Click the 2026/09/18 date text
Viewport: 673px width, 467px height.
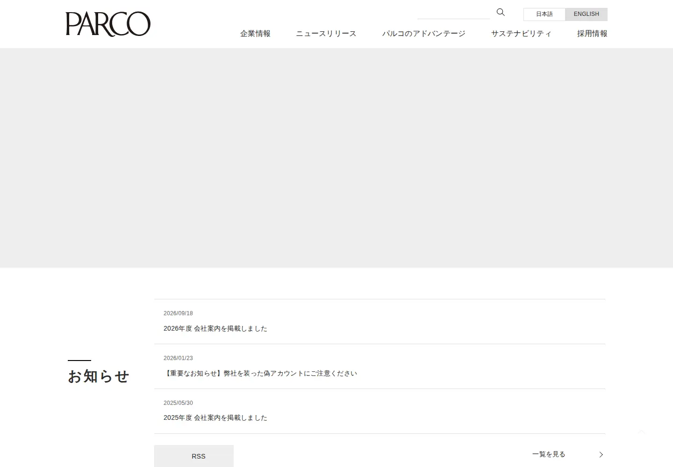(178, 313)
